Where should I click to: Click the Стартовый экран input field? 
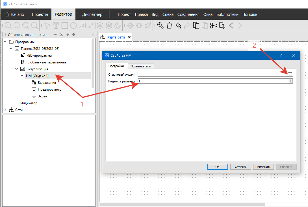212,74
